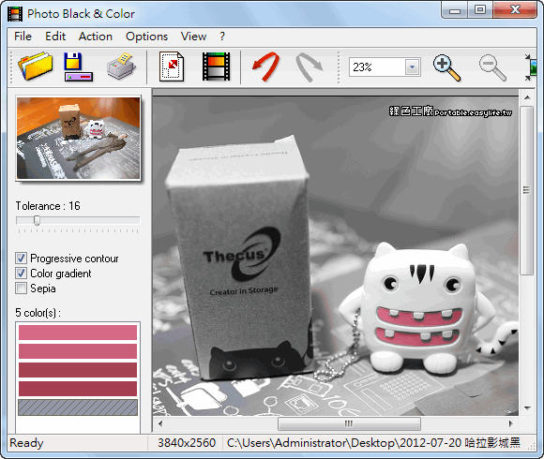The width and height of the screenshot is (544, 459).
Task: Zoom in with plus magnifier
Action: click(446, 67)
